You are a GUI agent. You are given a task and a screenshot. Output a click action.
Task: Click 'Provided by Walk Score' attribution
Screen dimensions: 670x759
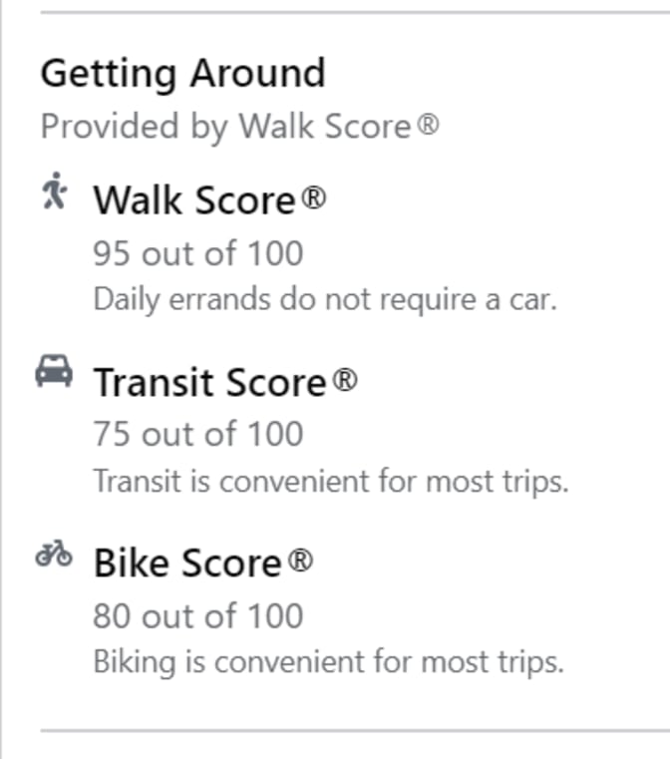[226, 127]
